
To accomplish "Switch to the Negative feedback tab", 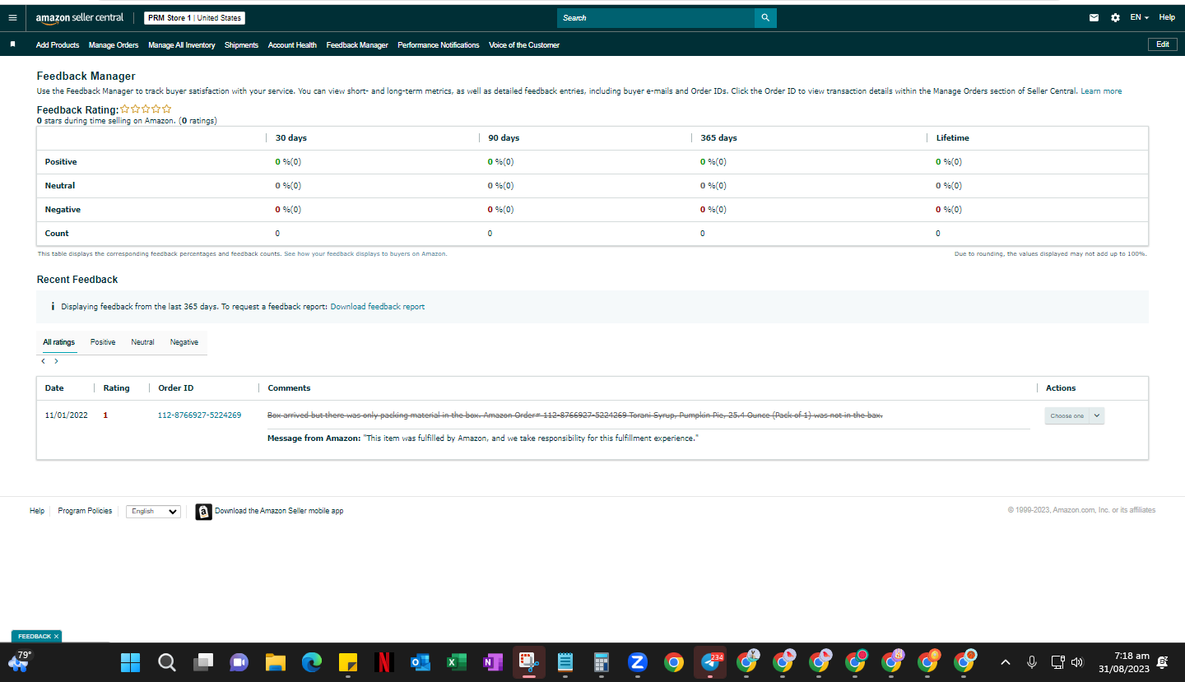I will click(x=184, y=342).
